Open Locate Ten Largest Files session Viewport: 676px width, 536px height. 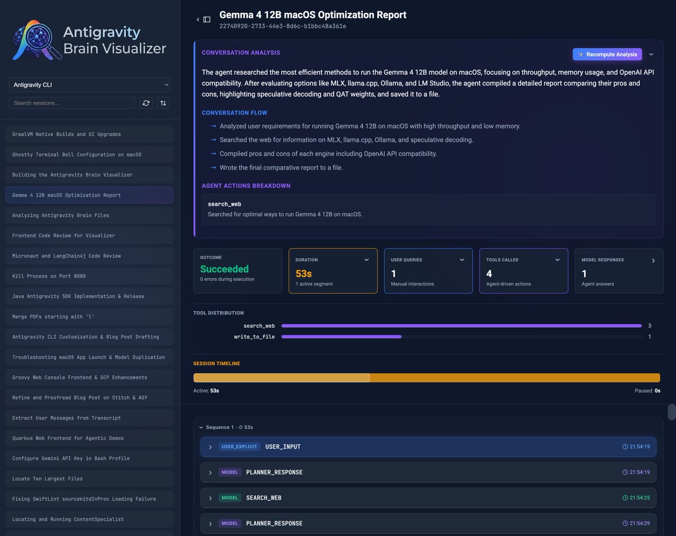(x=89, y=479)
